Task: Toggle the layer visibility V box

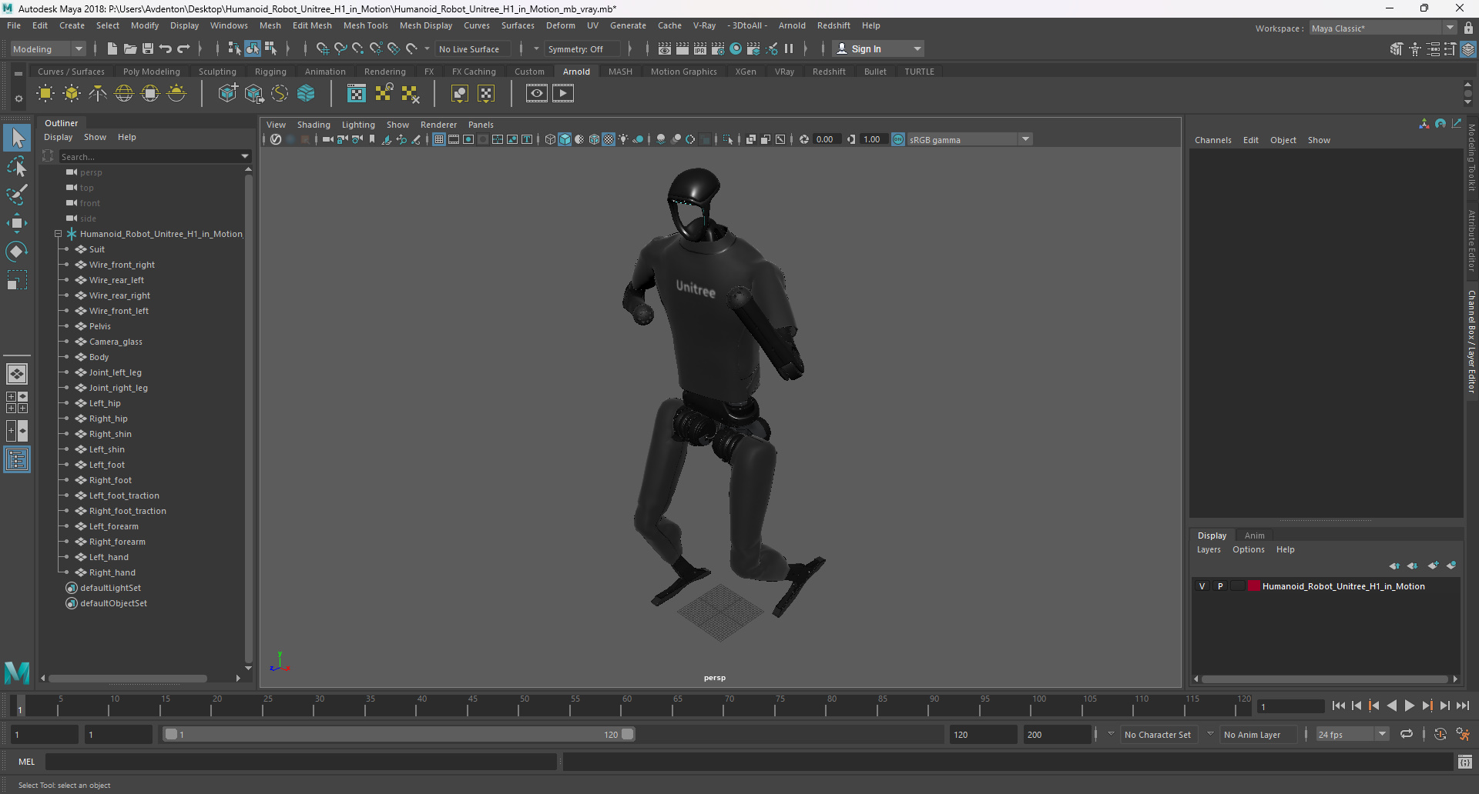Action: (x=1202, y=586)
